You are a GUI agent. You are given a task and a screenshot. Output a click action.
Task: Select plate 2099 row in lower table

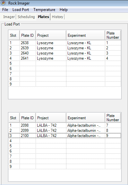click(65, 131)
